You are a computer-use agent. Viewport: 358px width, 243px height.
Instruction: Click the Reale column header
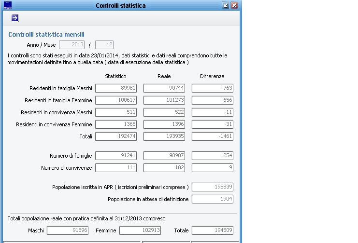point(164,76)
